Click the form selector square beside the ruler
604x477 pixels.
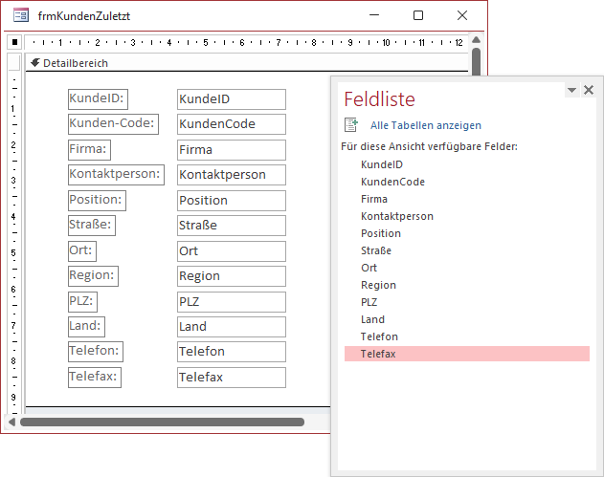click(14, 42)
